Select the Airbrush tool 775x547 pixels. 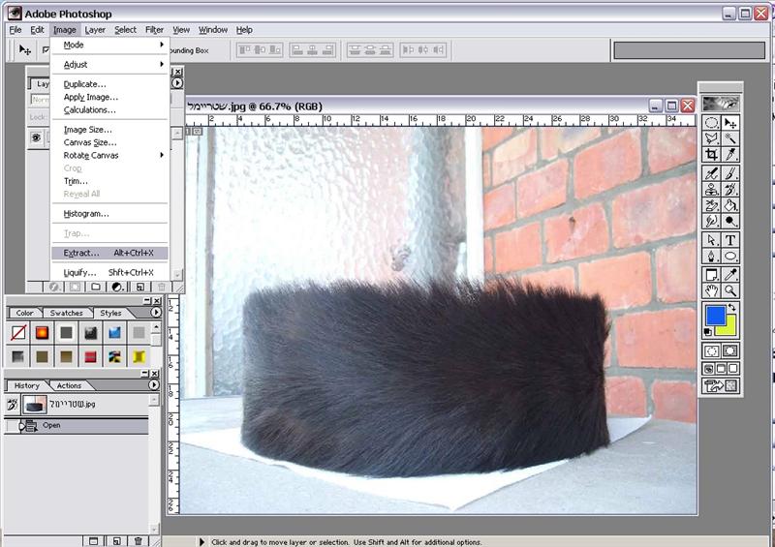click(x=711, y=173)
